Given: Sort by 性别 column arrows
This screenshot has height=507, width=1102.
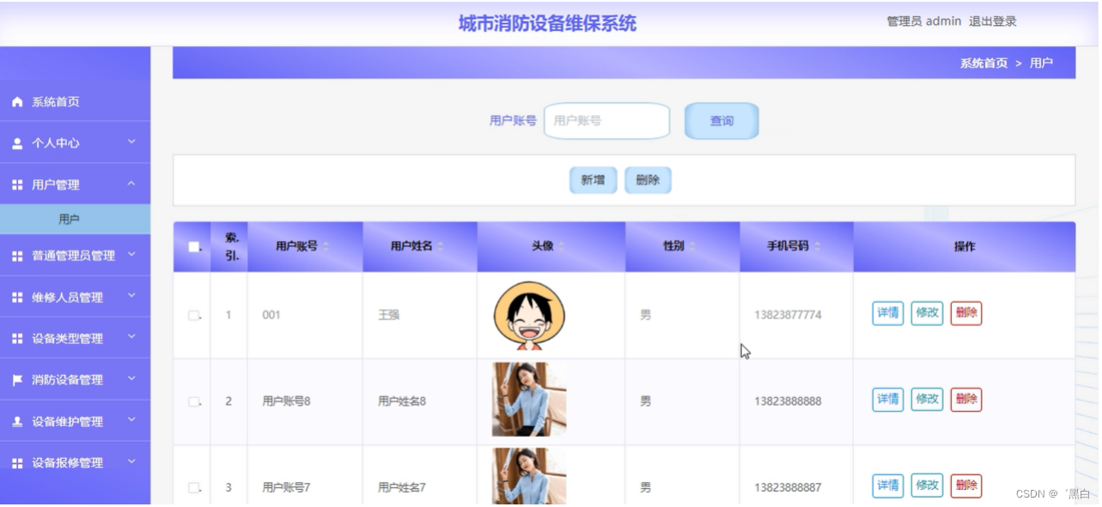Looking at the screenshot, I should click(x=691, y=247).
